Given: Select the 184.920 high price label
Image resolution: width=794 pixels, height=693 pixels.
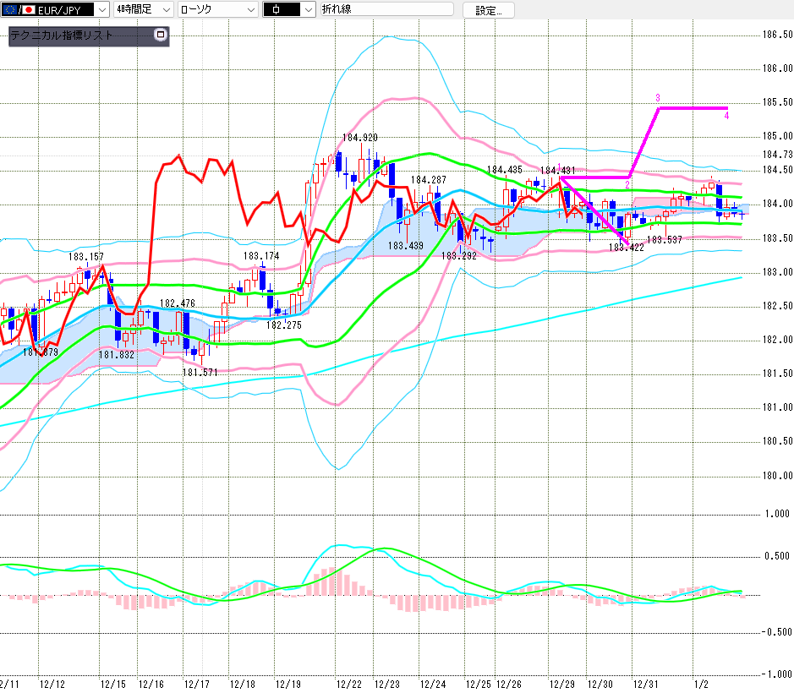Looking at the screenshot, I should tap(359, 137).
